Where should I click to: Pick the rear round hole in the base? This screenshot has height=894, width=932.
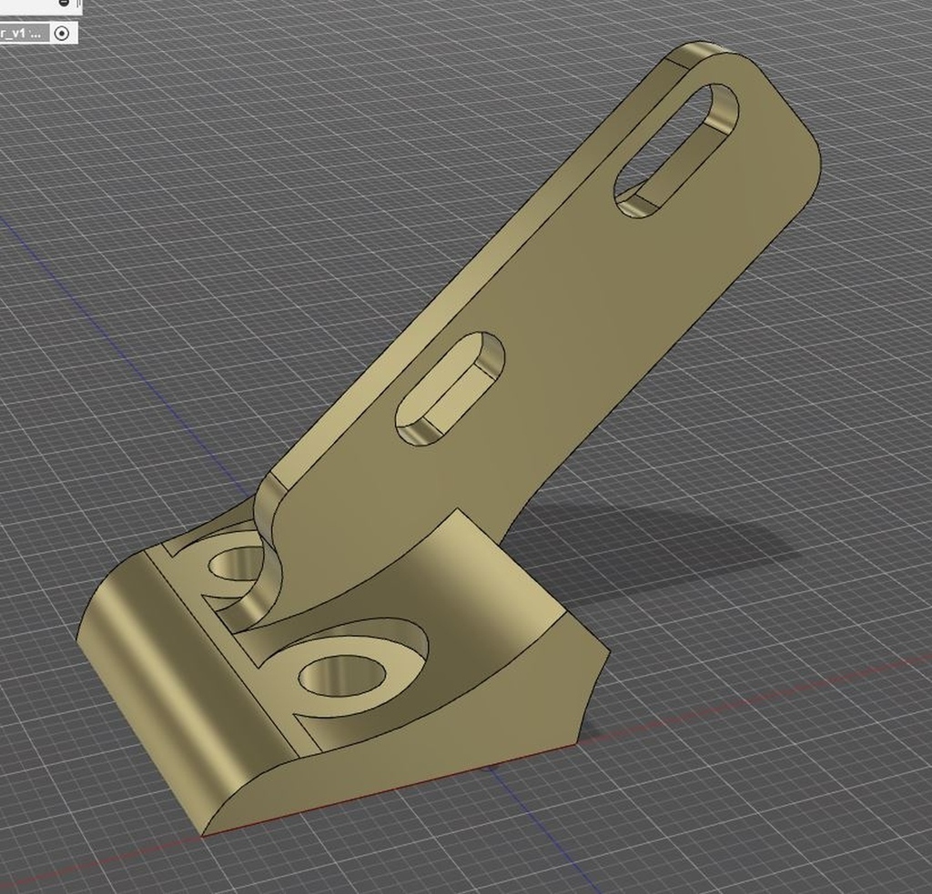pos(237,563)
